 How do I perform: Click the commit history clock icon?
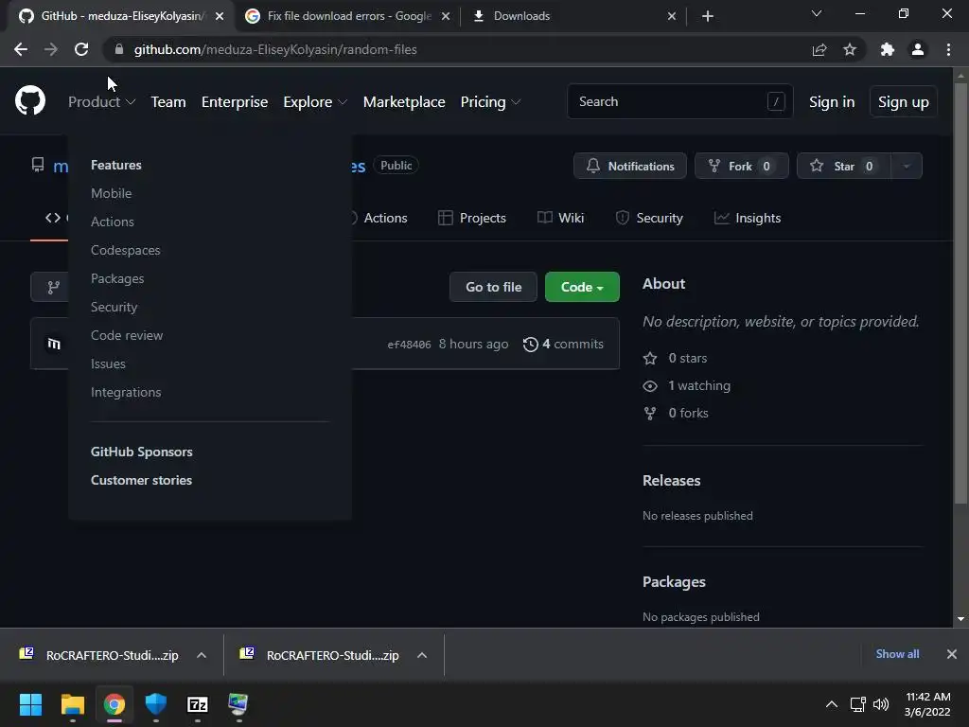tap(530, 344)
